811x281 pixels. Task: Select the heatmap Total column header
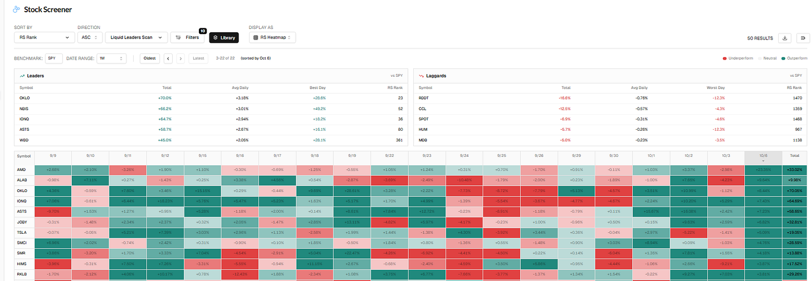795,157
